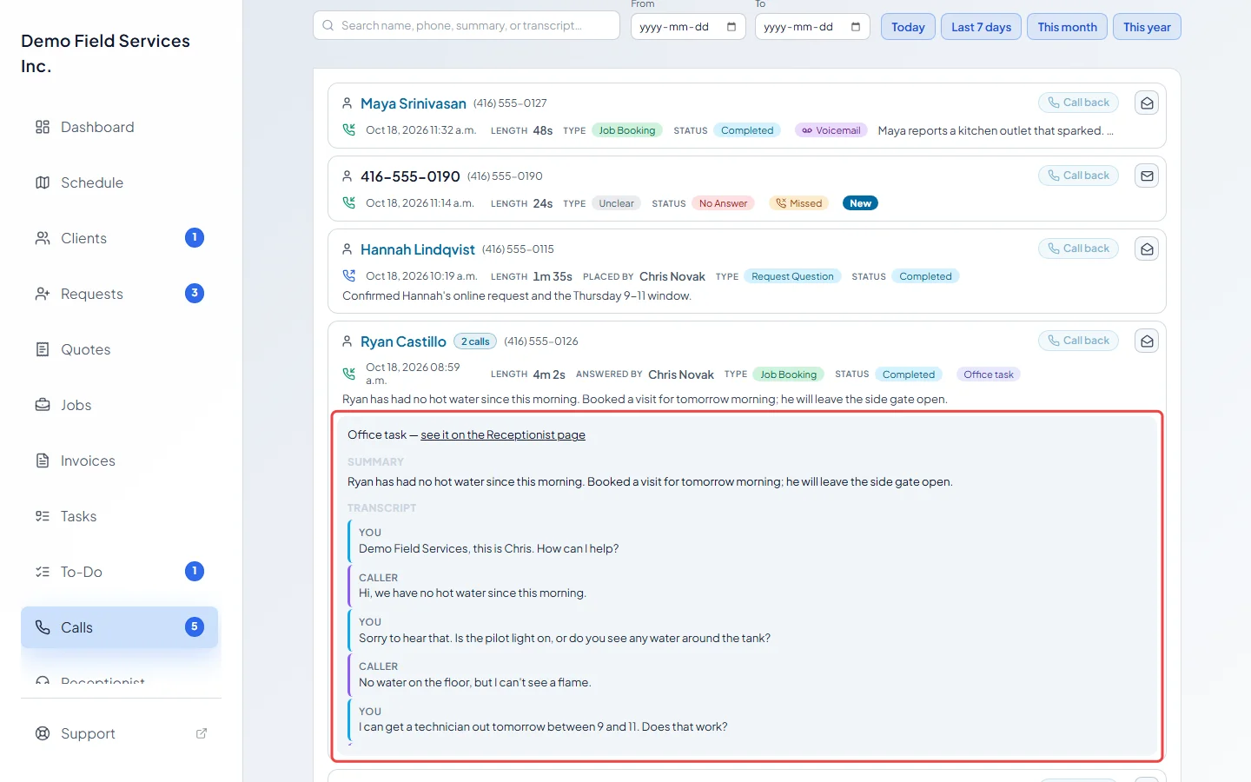The height and width of the screenshot is (782, 1251).
Task: Click the Voicemail tag on Maya's call
Action: pos(831,130)
